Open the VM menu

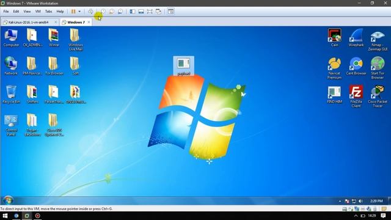point(38,12)
